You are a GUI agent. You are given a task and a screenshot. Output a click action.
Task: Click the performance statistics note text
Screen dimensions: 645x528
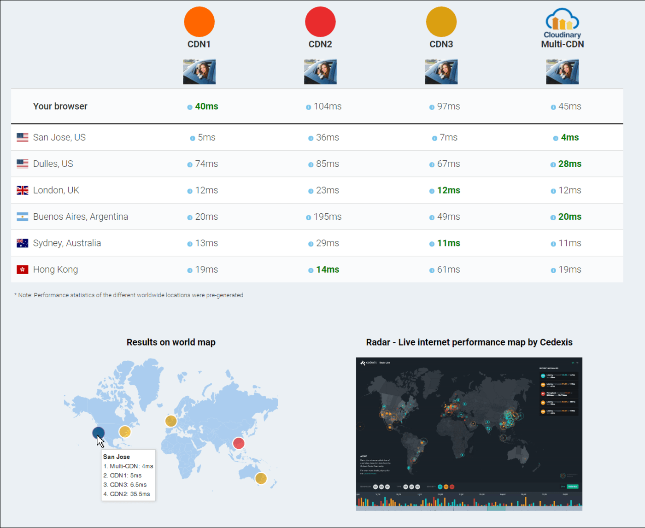129,295
